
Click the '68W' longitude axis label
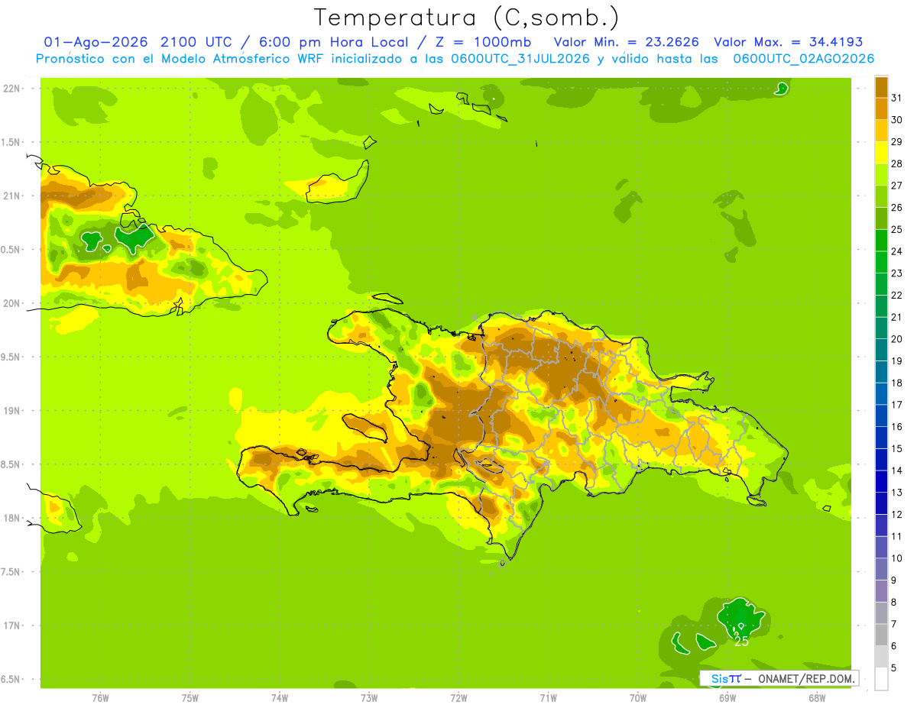[817, 698]
